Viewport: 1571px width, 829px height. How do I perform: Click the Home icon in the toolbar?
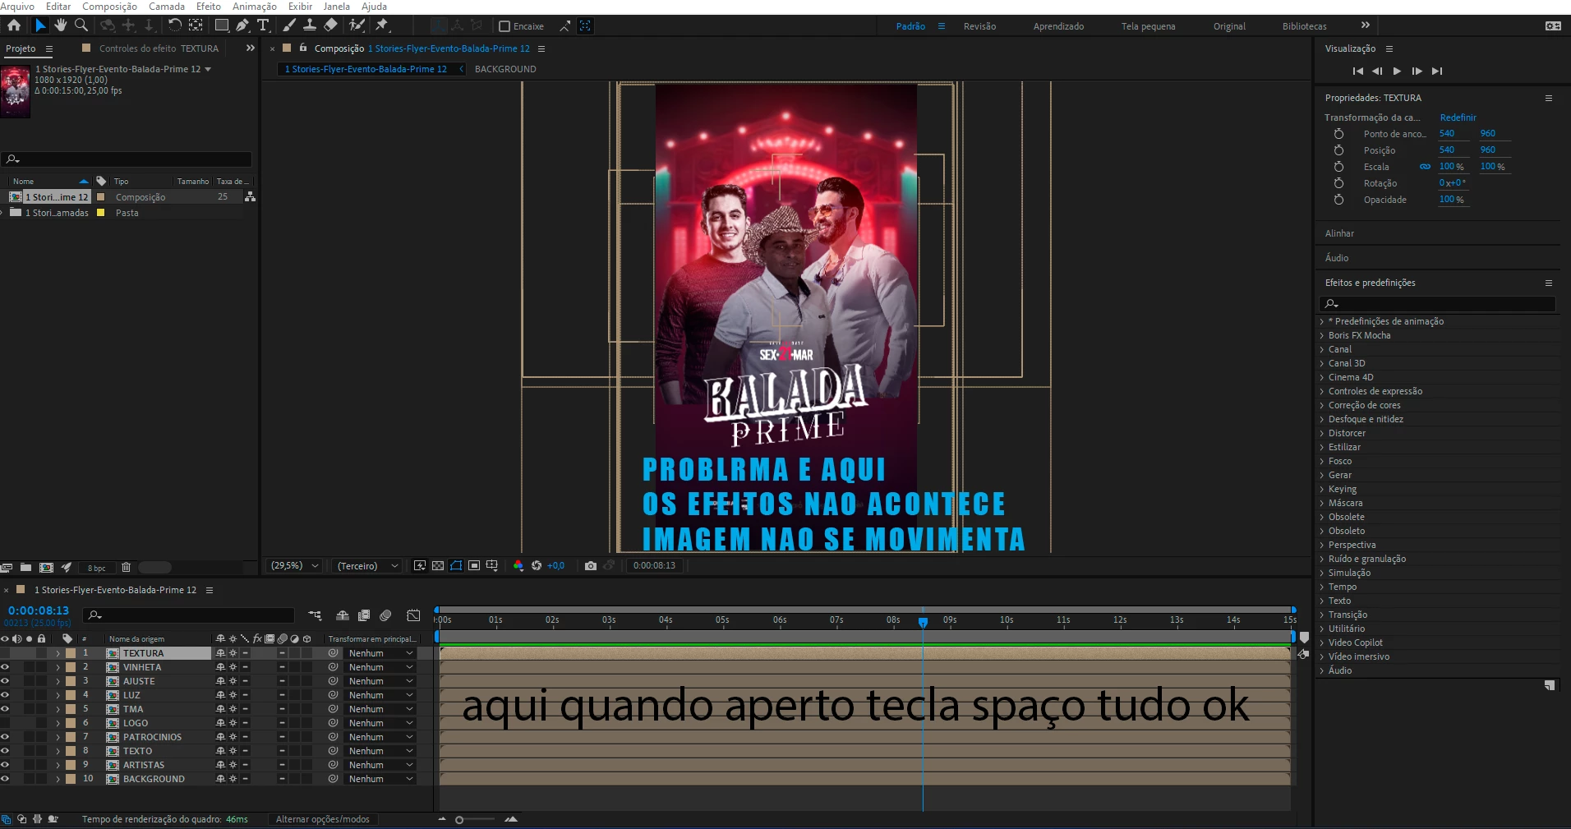[14, 25]
